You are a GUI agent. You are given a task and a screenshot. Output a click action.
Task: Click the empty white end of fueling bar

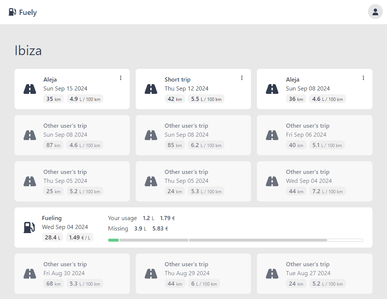point(345,240)
